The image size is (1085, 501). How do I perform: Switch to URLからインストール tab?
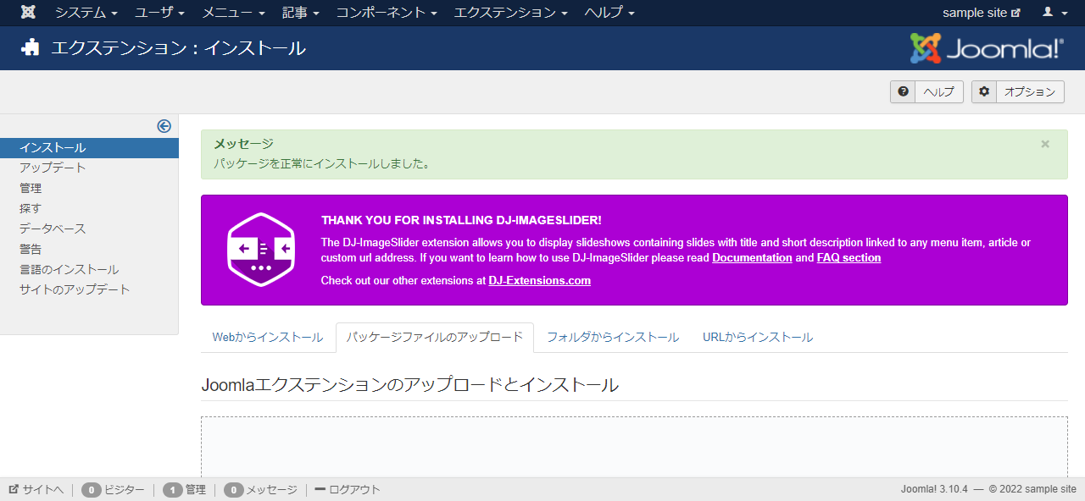pyautogui.click(x=757, y=337)
